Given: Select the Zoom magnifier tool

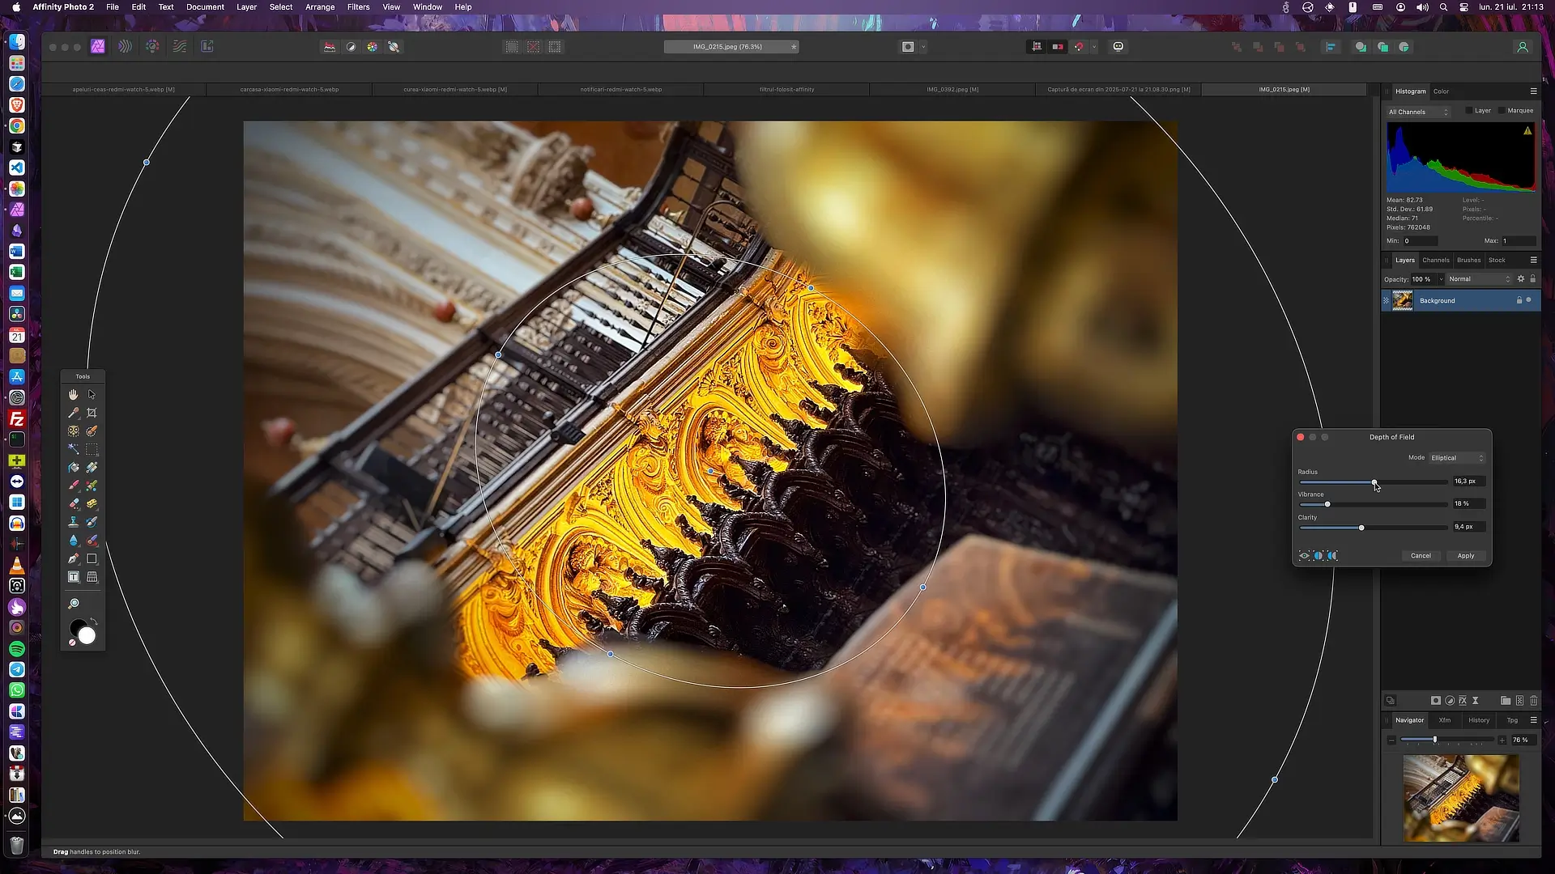Looking at the screenshot, I should pyautogui.click(x=73, y=604).
